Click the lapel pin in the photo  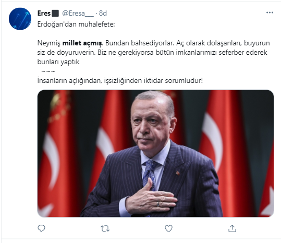point(178,173)
